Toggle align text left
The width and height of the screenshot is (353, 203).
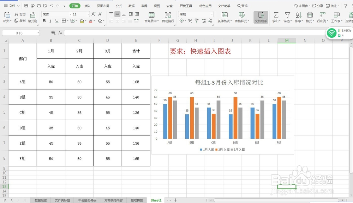[111, 21]
